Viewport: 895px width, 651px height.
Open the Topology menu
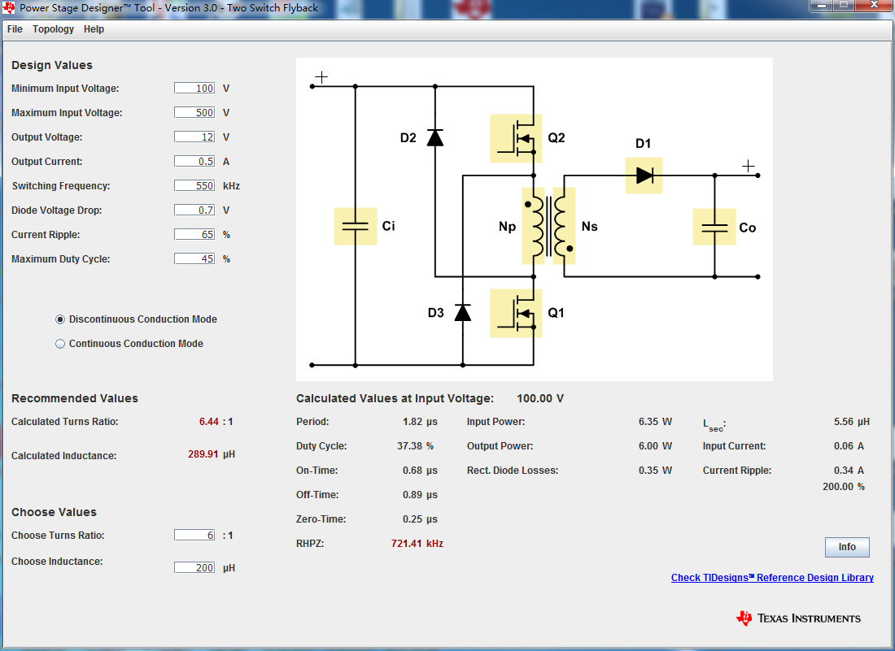point(53,29)
